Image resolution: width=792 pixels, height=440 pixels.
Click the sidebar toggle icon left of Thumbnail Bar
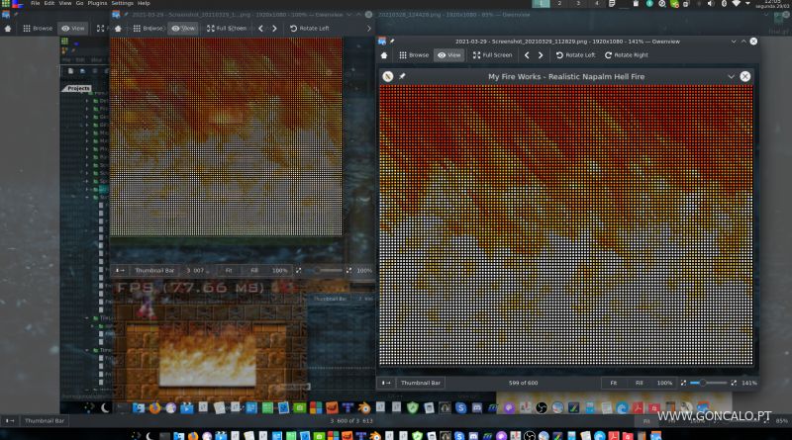coord(386,383)
